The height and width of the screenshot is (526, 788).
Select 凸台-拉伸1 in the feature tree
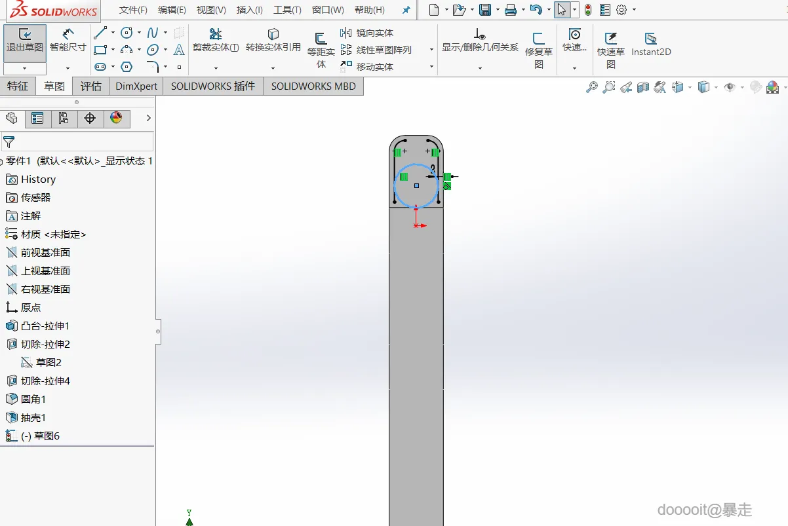pyautogui.click(x=45, y=326)
